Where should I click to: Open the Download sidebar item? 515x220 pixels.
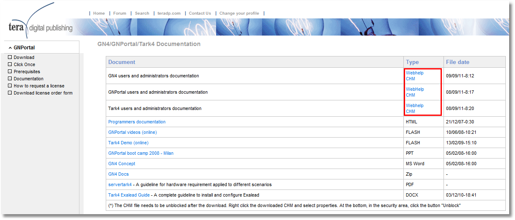pos(24,57)
